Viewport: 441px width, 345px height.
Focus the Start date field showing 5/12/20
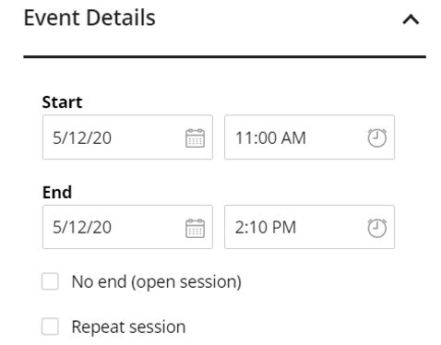click(127, 137)
